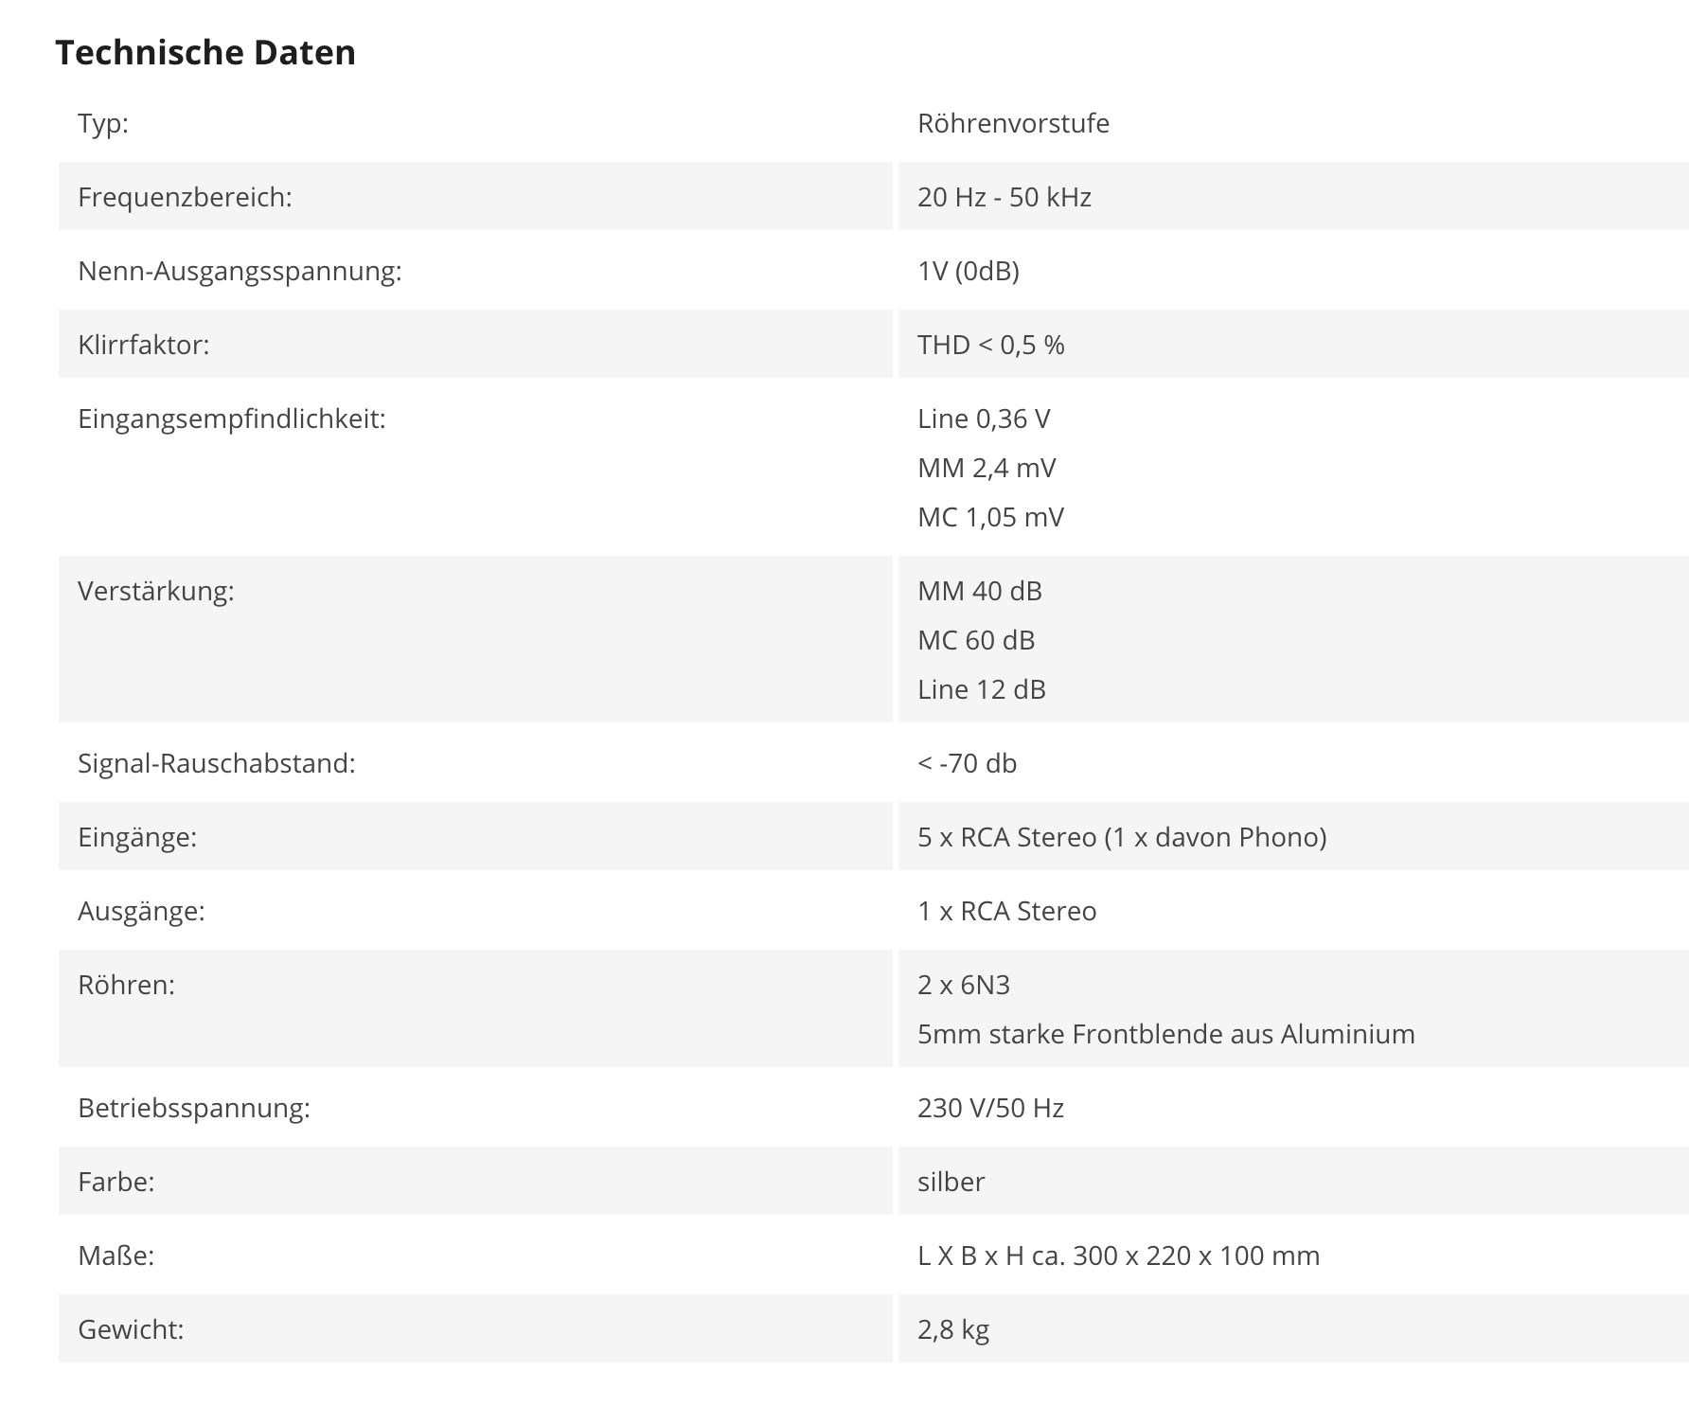The width and height of the screenshot is (1689, 1407).
Task: Click the Verstärkung row label
Action: (156, 591)
